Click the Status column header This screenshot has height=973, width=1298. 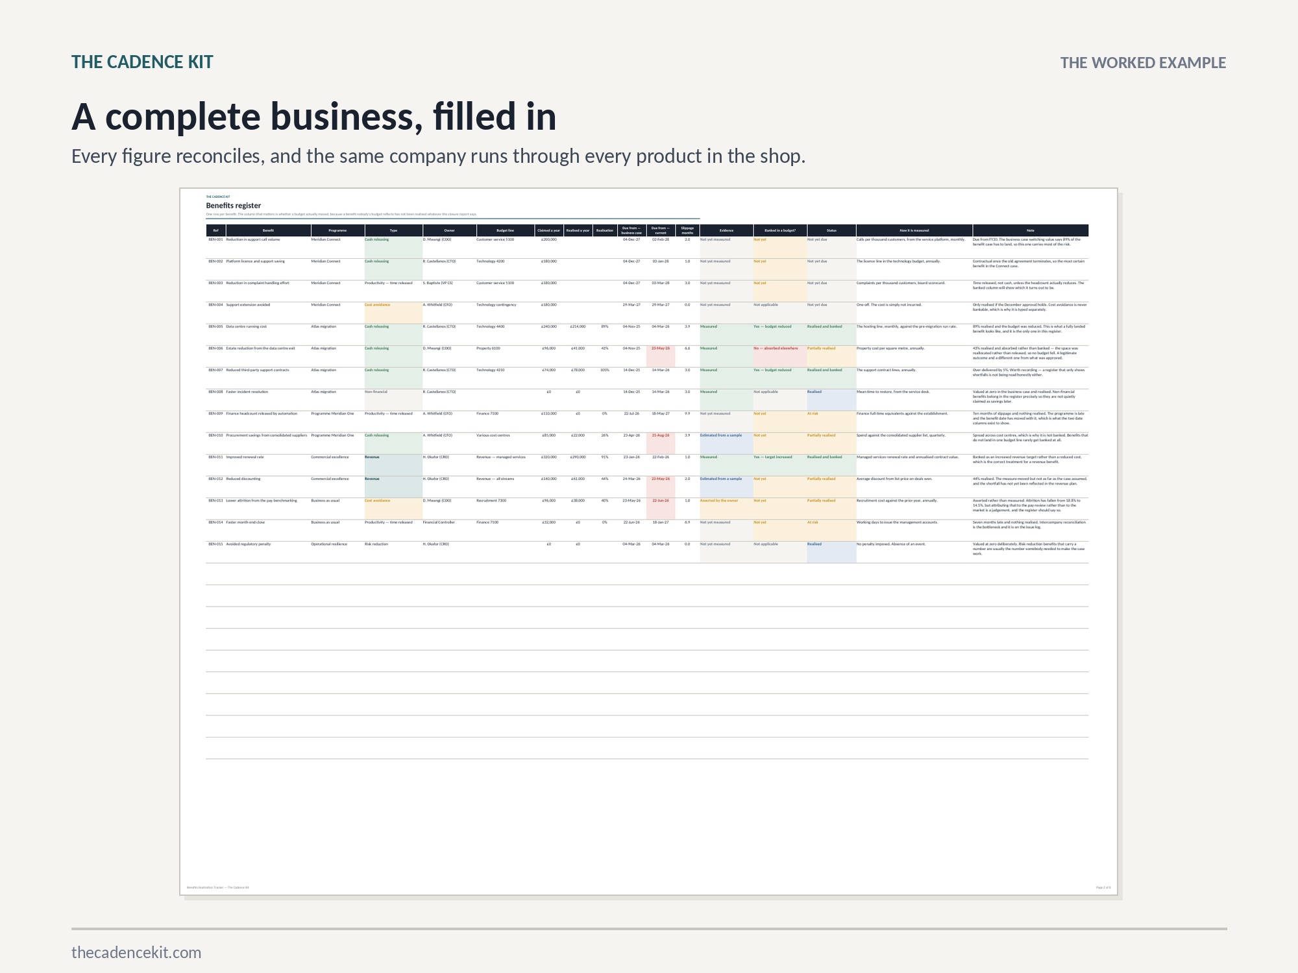click(831, 230)
